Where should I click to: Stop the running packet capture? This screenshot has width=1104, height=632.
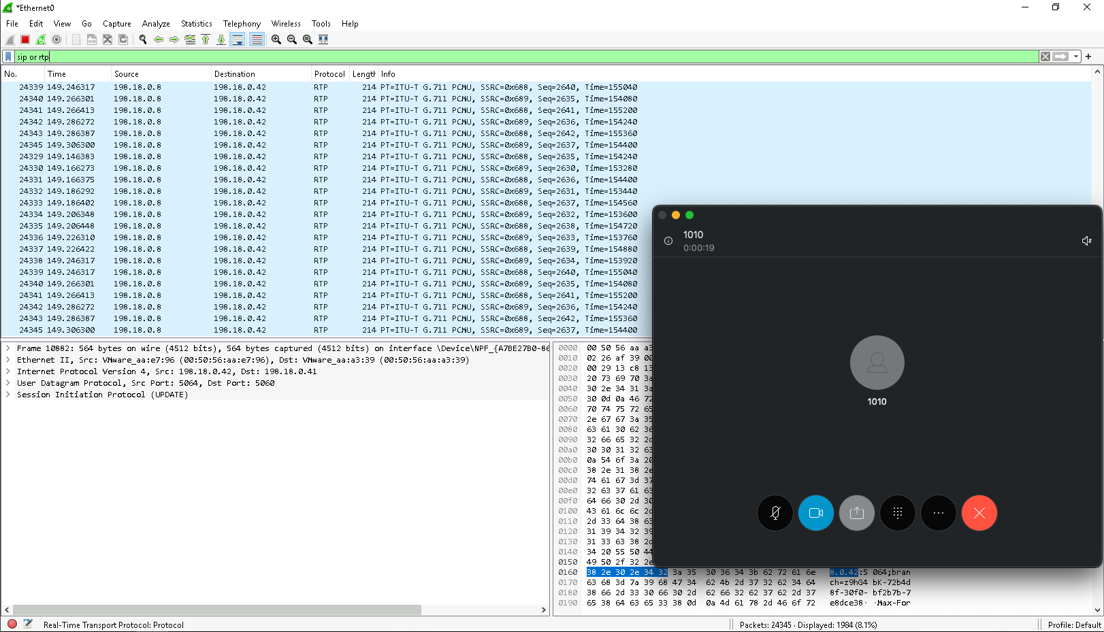click(25, 39)
